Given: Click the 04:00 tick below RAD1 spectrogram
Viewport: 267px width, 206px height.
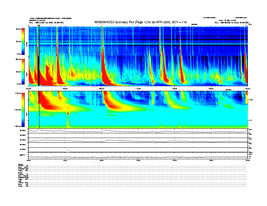Looking at the screenshot, I should (x=65, y=89).
